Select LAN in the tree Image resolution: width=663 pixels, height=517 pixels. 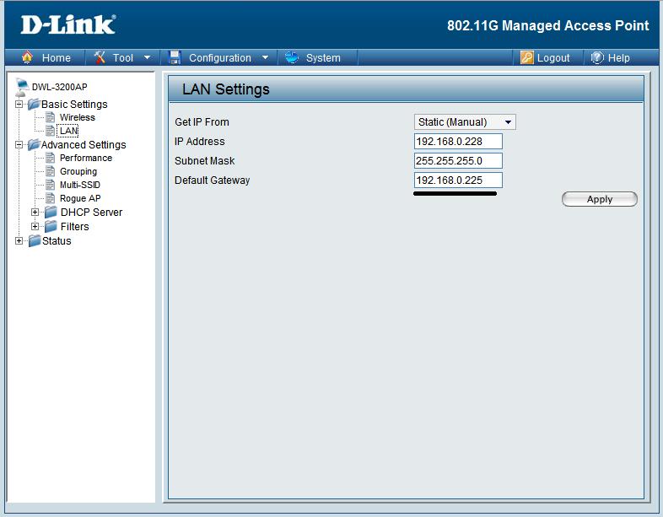tap(69, 131)
